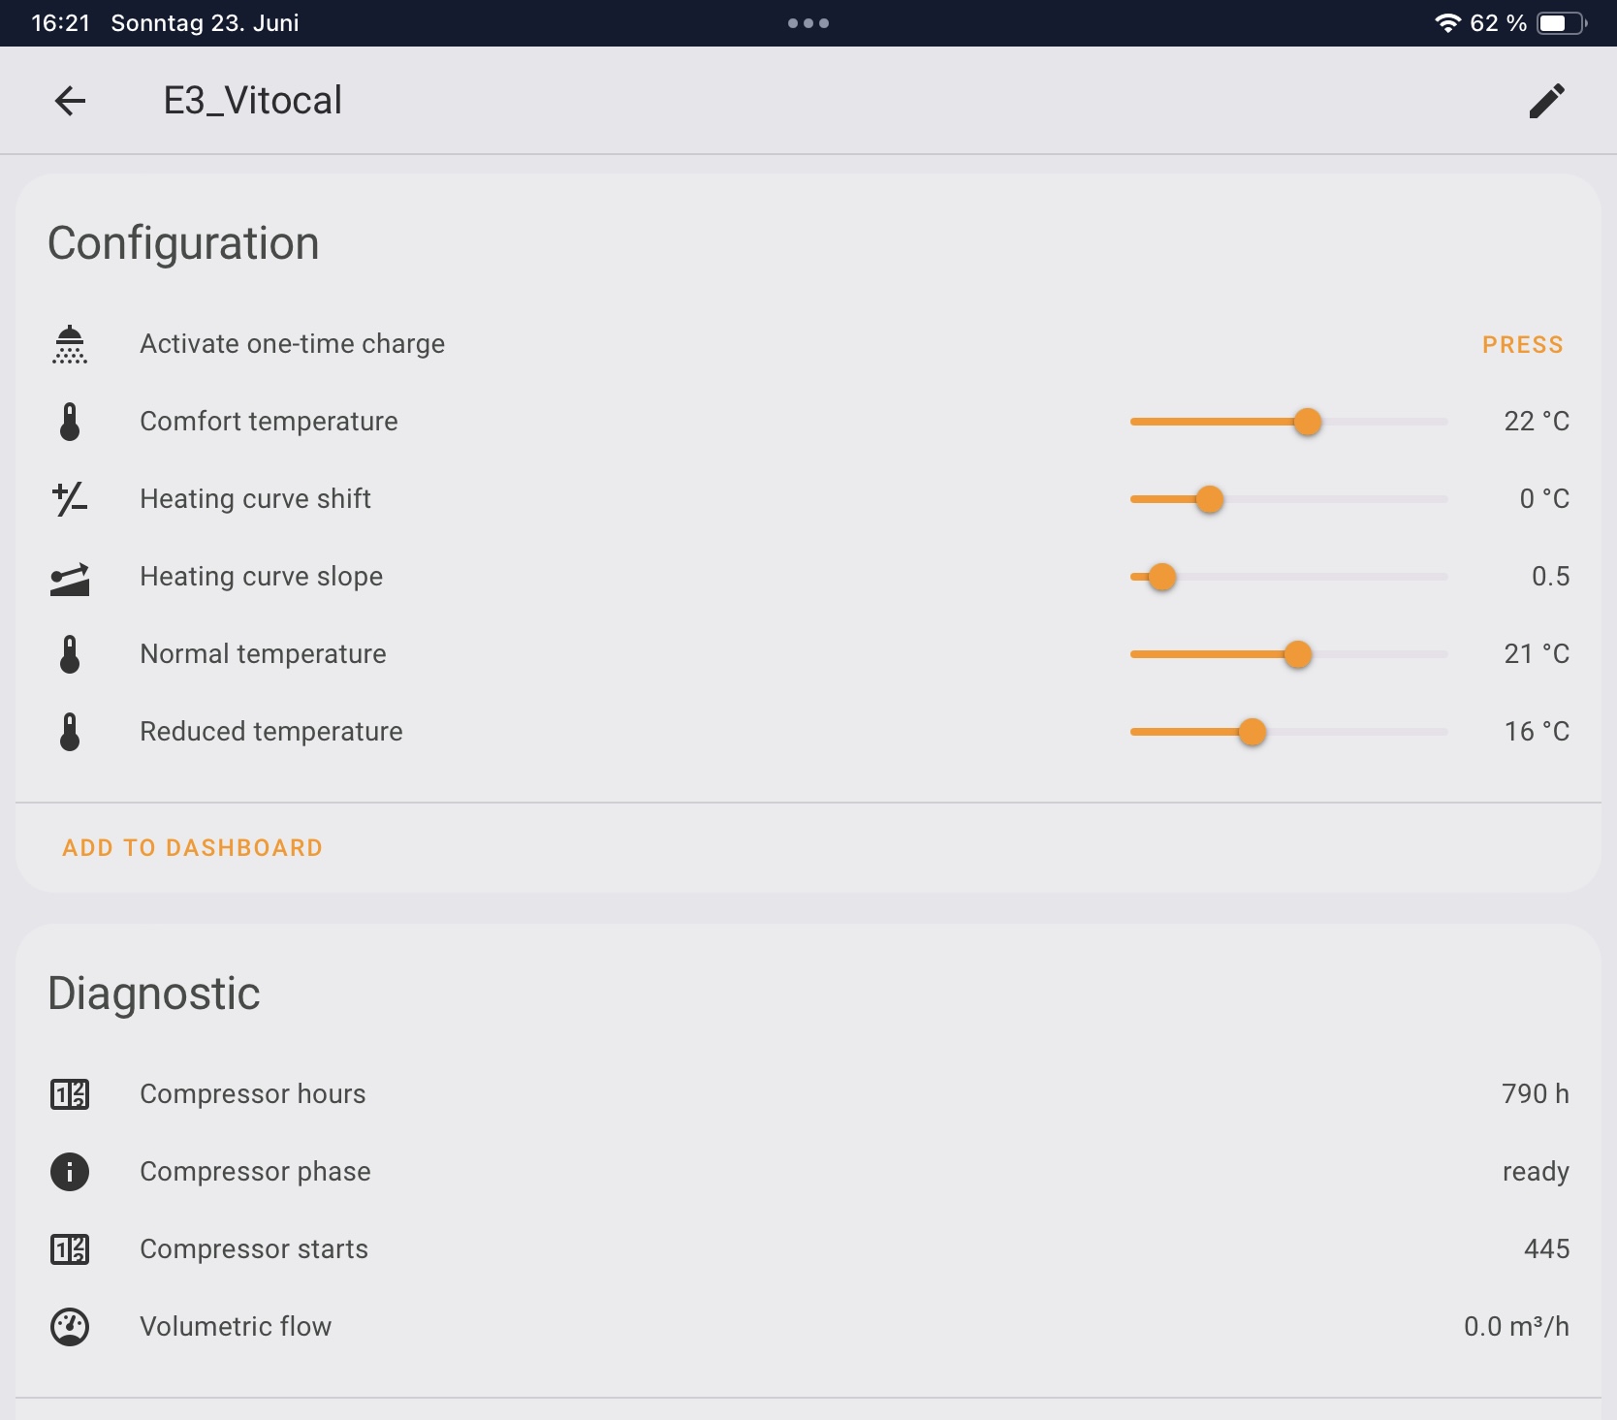Click the Comfort temperature slider
This screenshot has height=1420, width=1617.
(x=1288, y=422)
